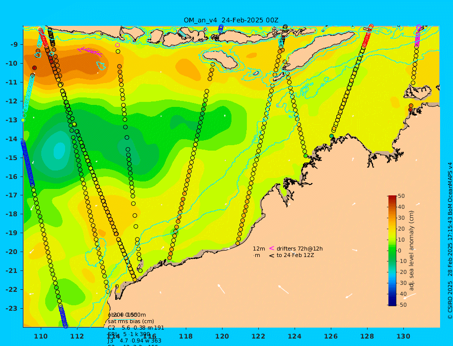Click the latitude axis label '-13'
Viewport: 453px width, 346px height.
click(11, 120)
